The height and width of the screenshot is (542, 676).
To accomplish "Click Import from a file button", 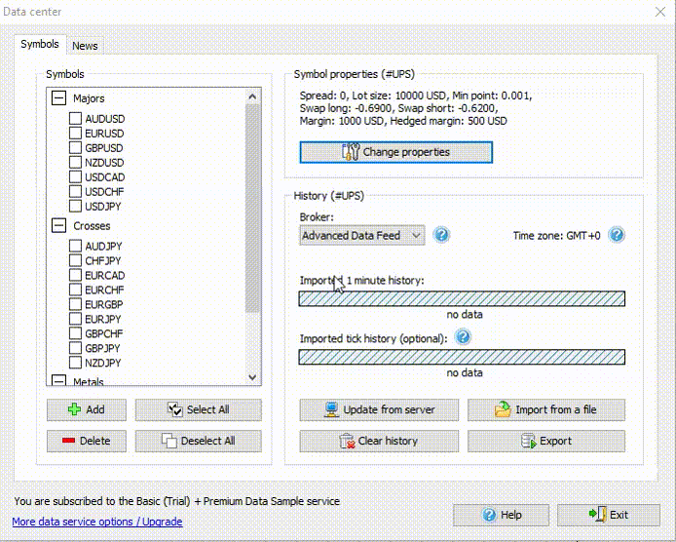I will tap(546, 409).
